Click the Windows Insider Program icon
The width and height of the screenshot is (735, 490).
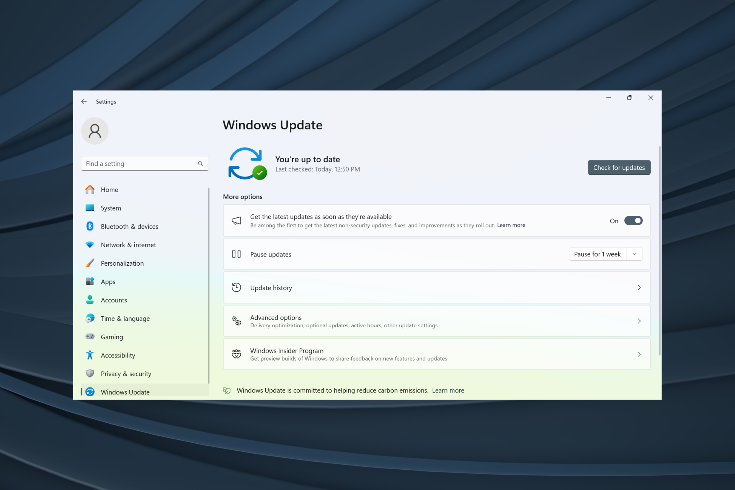point(237,354)
